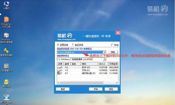Select 装机狗U盘 (F:) volume label cell
This screenshot has width=175, height=105.
[x=89, y=73]
